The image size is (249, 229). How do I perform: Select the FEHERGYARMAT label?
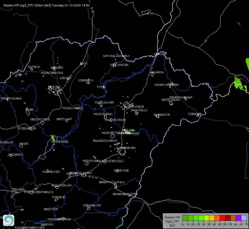181,97
